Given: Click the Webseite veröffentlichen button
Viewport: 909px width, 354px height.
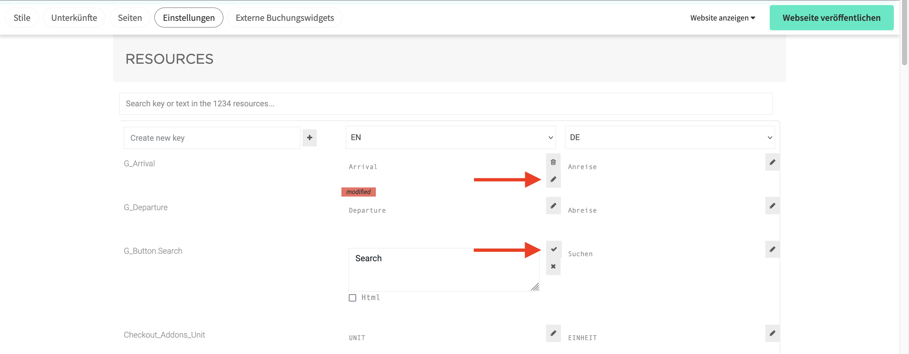Looking at the screenshot, I should pyautogui.click(x=831, y=17).
